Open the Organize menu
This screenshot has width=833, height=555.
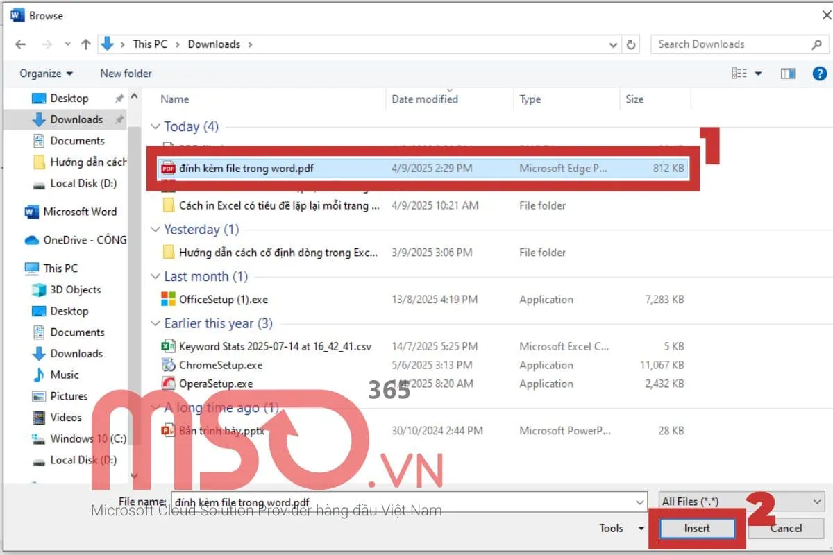(44, 73)
